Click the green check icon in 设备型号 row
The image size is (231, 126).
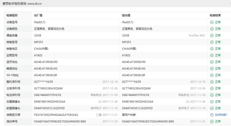pos(212,22)
